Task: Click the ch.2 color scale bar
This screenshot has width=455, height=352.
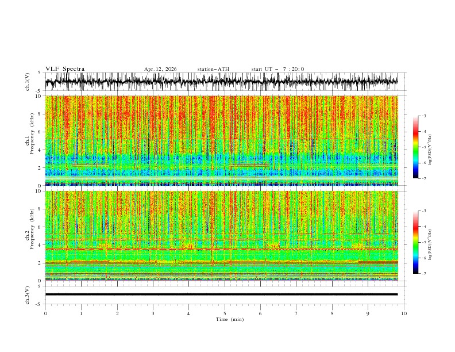Action: coord(415,242)
